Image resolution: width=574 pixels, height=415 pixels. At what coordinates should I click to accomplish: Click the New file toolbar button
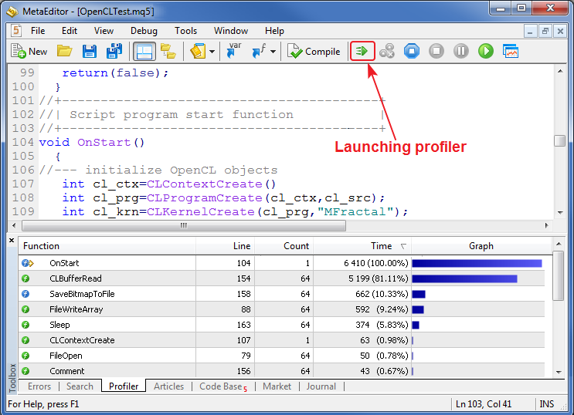29,51
